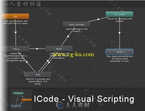Select the Follow state node
Image resolution: width=145 pixels, height=111 pixels.
16,49
